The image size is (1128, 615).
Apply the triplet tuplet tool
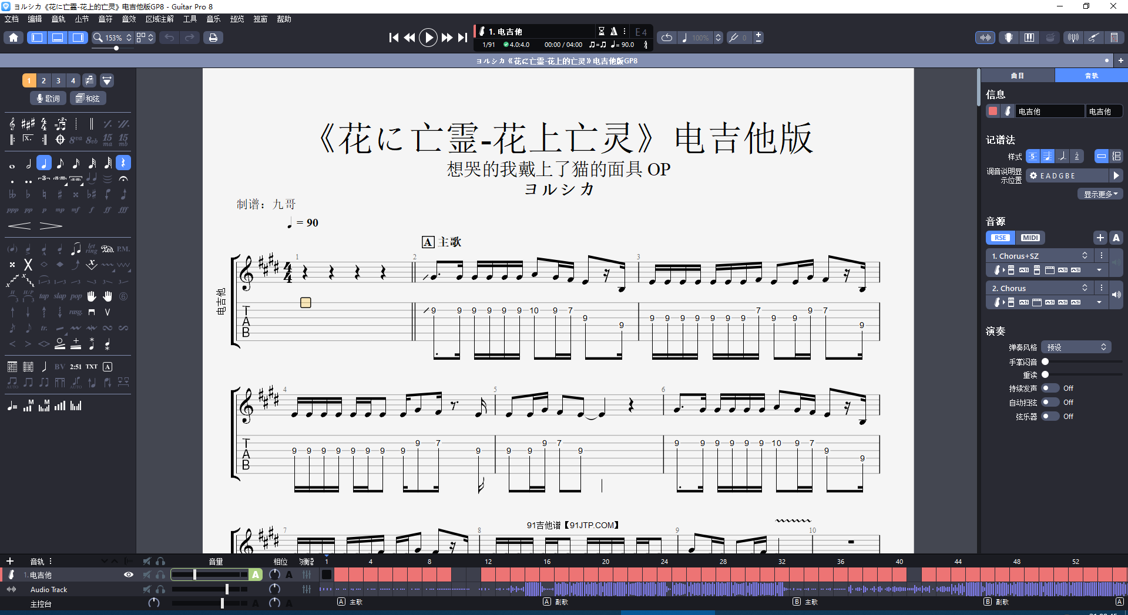[44, 178]
